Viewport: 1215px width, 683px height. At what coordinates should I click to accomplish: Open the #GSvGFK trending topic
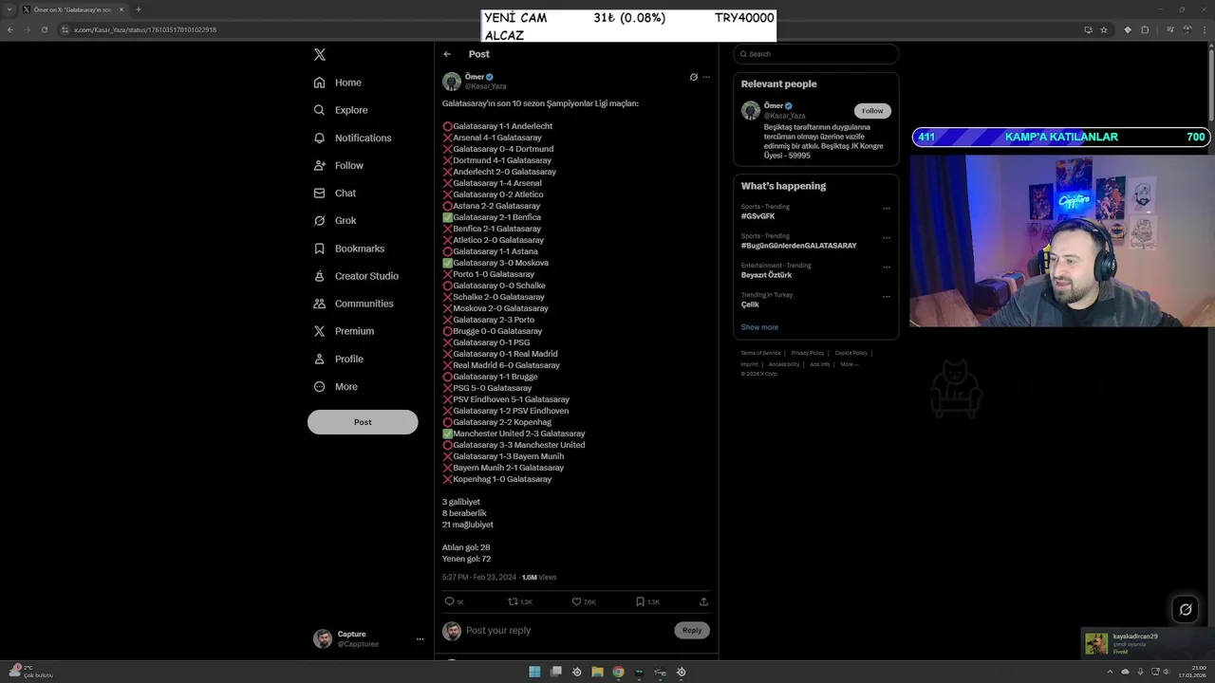click(x=758, y=216)
